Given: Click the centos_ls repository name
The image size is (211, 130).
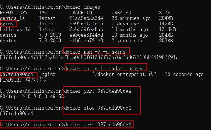Looking at the screenshot, I should (12, 18).
